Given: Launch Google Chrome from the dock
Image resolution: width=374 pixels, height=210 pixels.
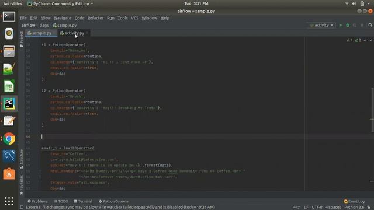Looking at the screenshot, I should 9,139.
